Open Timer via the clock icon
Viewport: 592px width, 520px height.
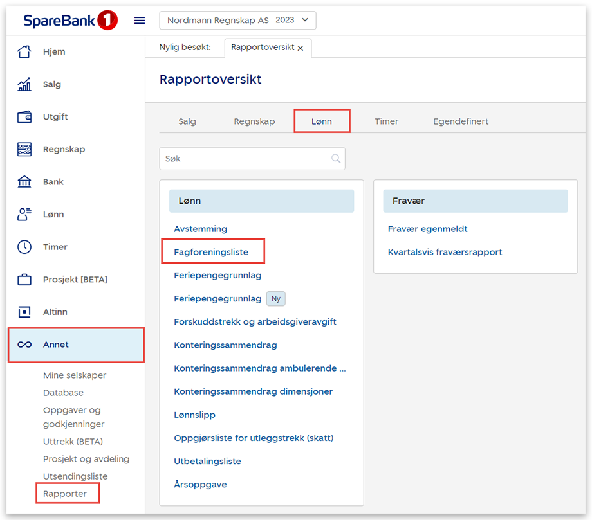tap(24, 247)
